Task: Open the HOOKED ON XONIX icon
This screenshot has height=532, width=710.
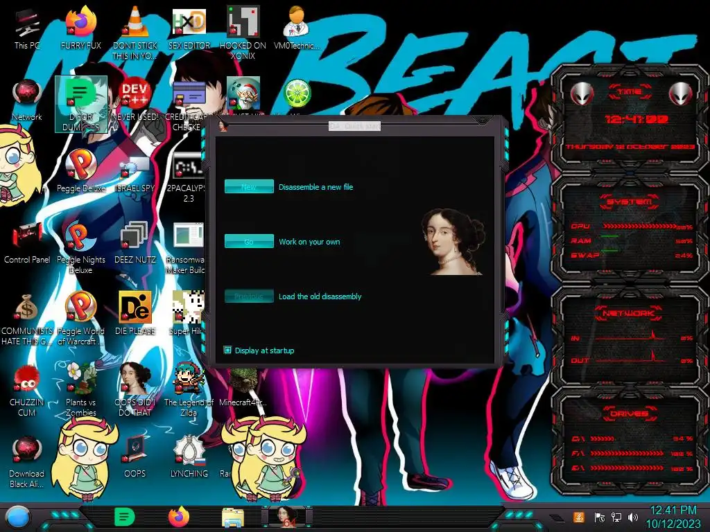Action: pyautogui.click(x=243, y=32)
